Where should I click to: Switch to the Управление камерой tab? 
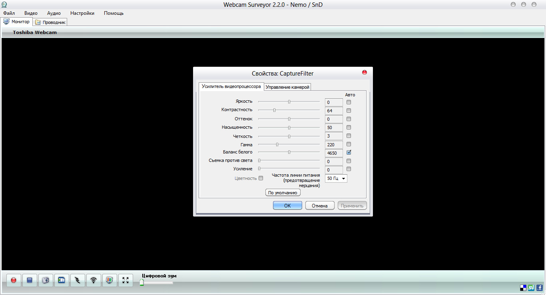(x=287, y=87)
